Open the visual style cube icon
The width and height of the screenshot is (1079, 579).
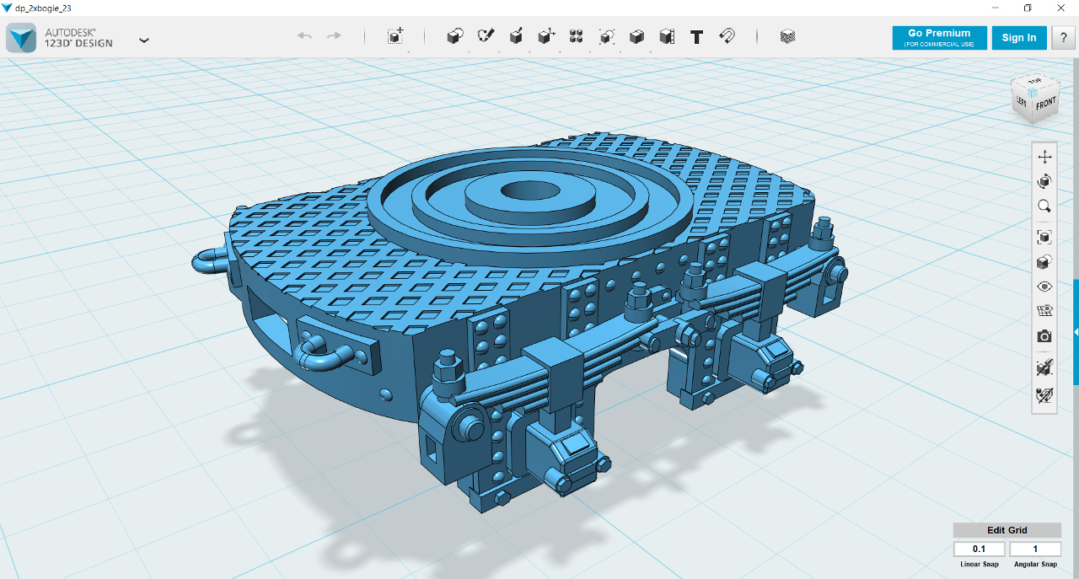tap(1044, 262)
